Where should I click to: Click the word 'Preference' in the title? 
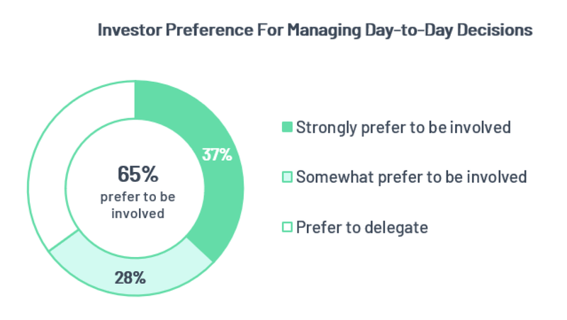(x=209, y=30)
